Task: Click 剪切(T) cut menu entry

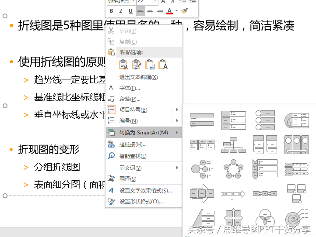Action: [x=144, y=31]
